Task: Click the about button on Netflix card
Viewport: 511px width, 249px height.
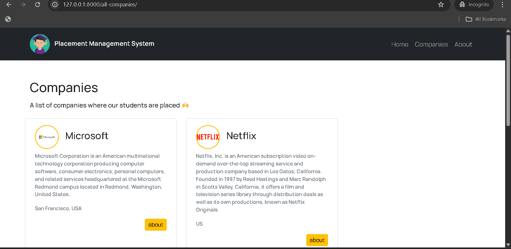Action: click(317, 240)
